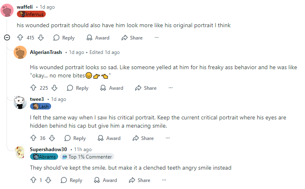This screenshot has width=305, height=189.
Task: Share Supershadow30's comment
Action: pos(139,180)
